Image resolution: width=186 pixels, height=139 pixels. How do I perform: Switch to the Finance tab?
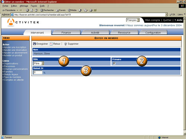coord(66,33)
